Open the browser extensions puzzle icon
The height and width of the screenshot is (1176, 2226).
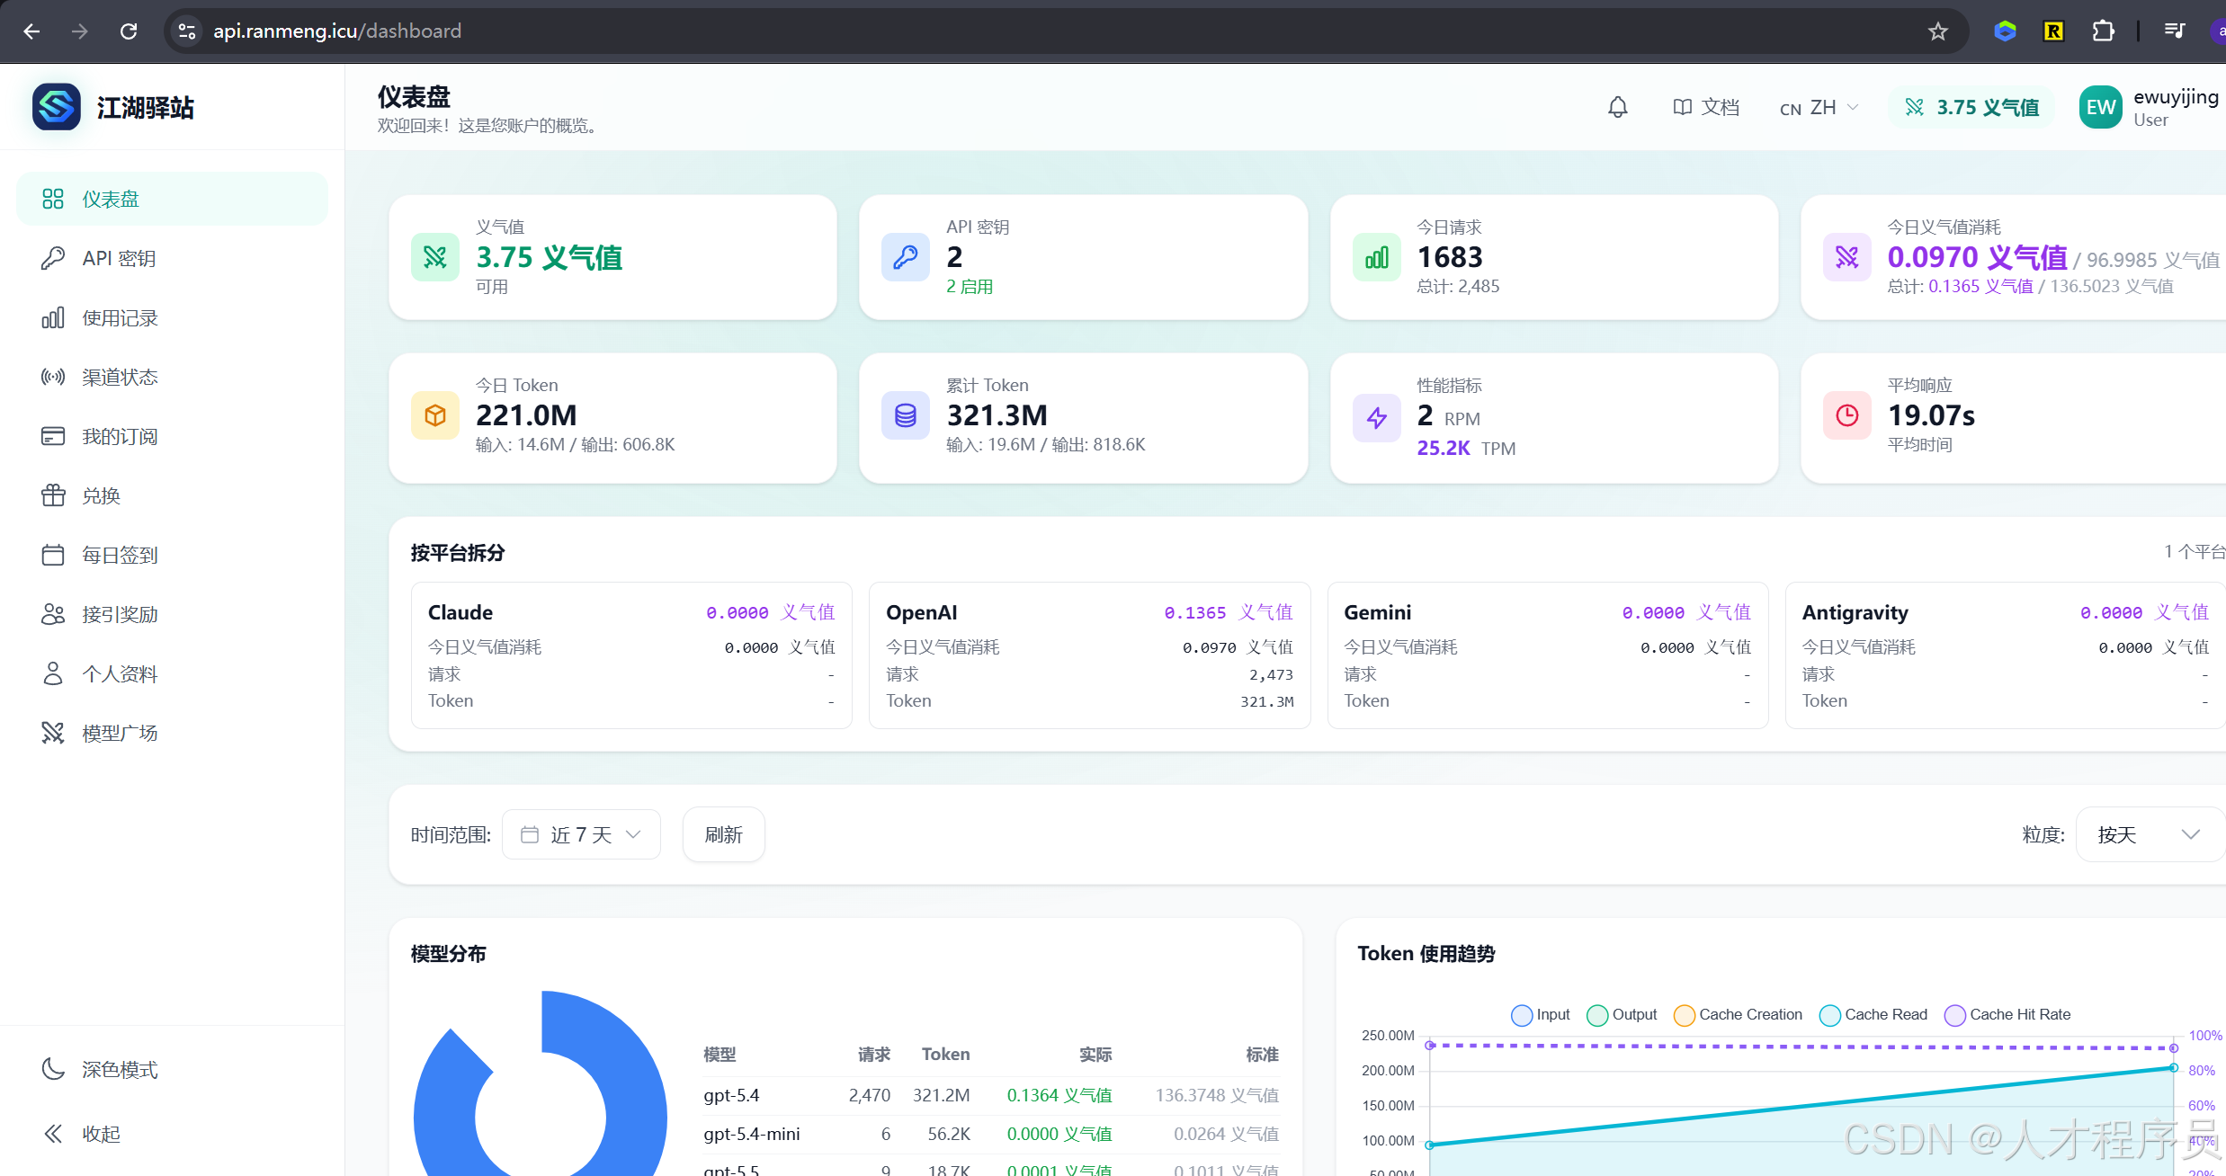pyautogui.click(x=2103, y=31)
